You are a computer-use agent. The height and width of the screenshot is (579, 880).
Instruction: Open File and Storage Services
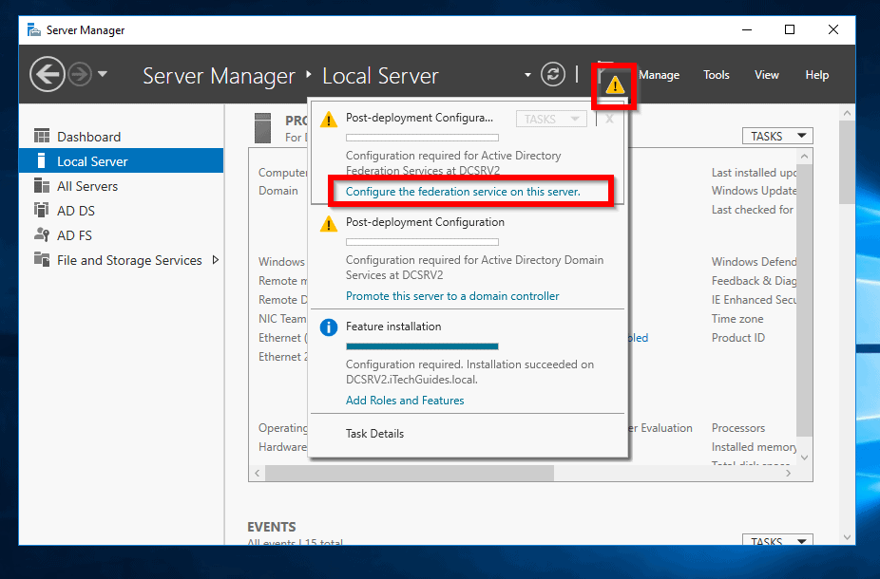pyautogui.click(x=124, y=259)
